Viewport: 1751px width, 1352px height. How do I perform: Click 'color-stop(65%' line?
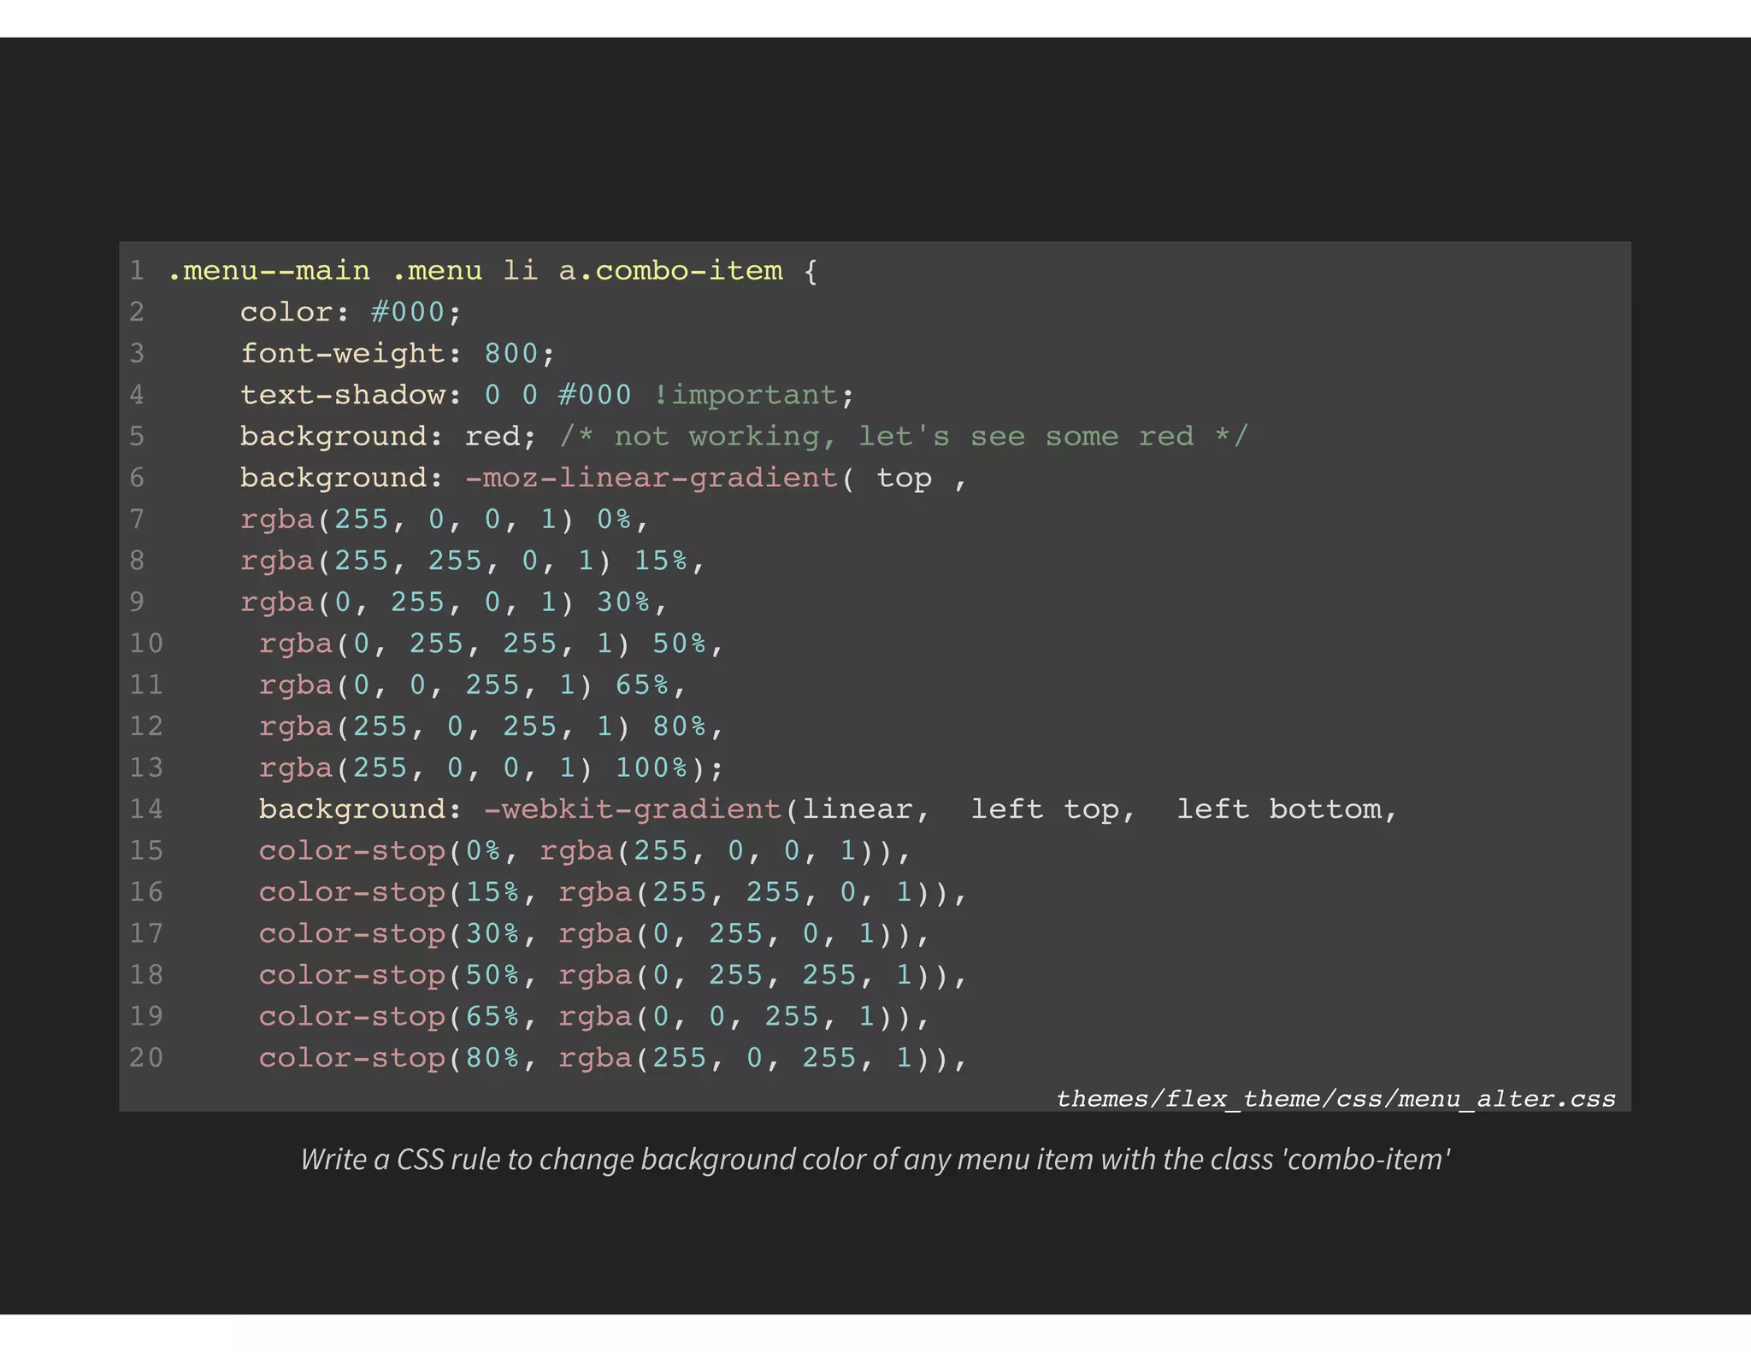pos(594,1017)
